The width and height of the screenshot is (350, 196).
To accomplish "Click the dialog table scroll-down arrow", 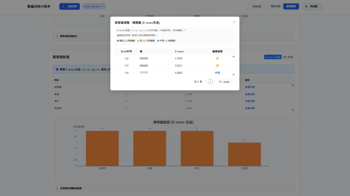I will pos(233,75).
